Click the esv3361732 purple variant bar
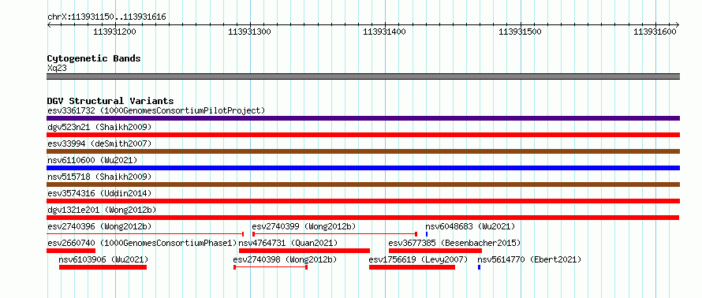 click(x=363, y=118)
